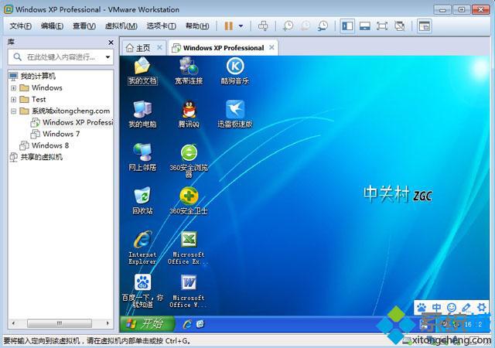The width and height of the screenshot is (495, 348).
Task: Click the library search input field
Action: [x=60, y=57]
